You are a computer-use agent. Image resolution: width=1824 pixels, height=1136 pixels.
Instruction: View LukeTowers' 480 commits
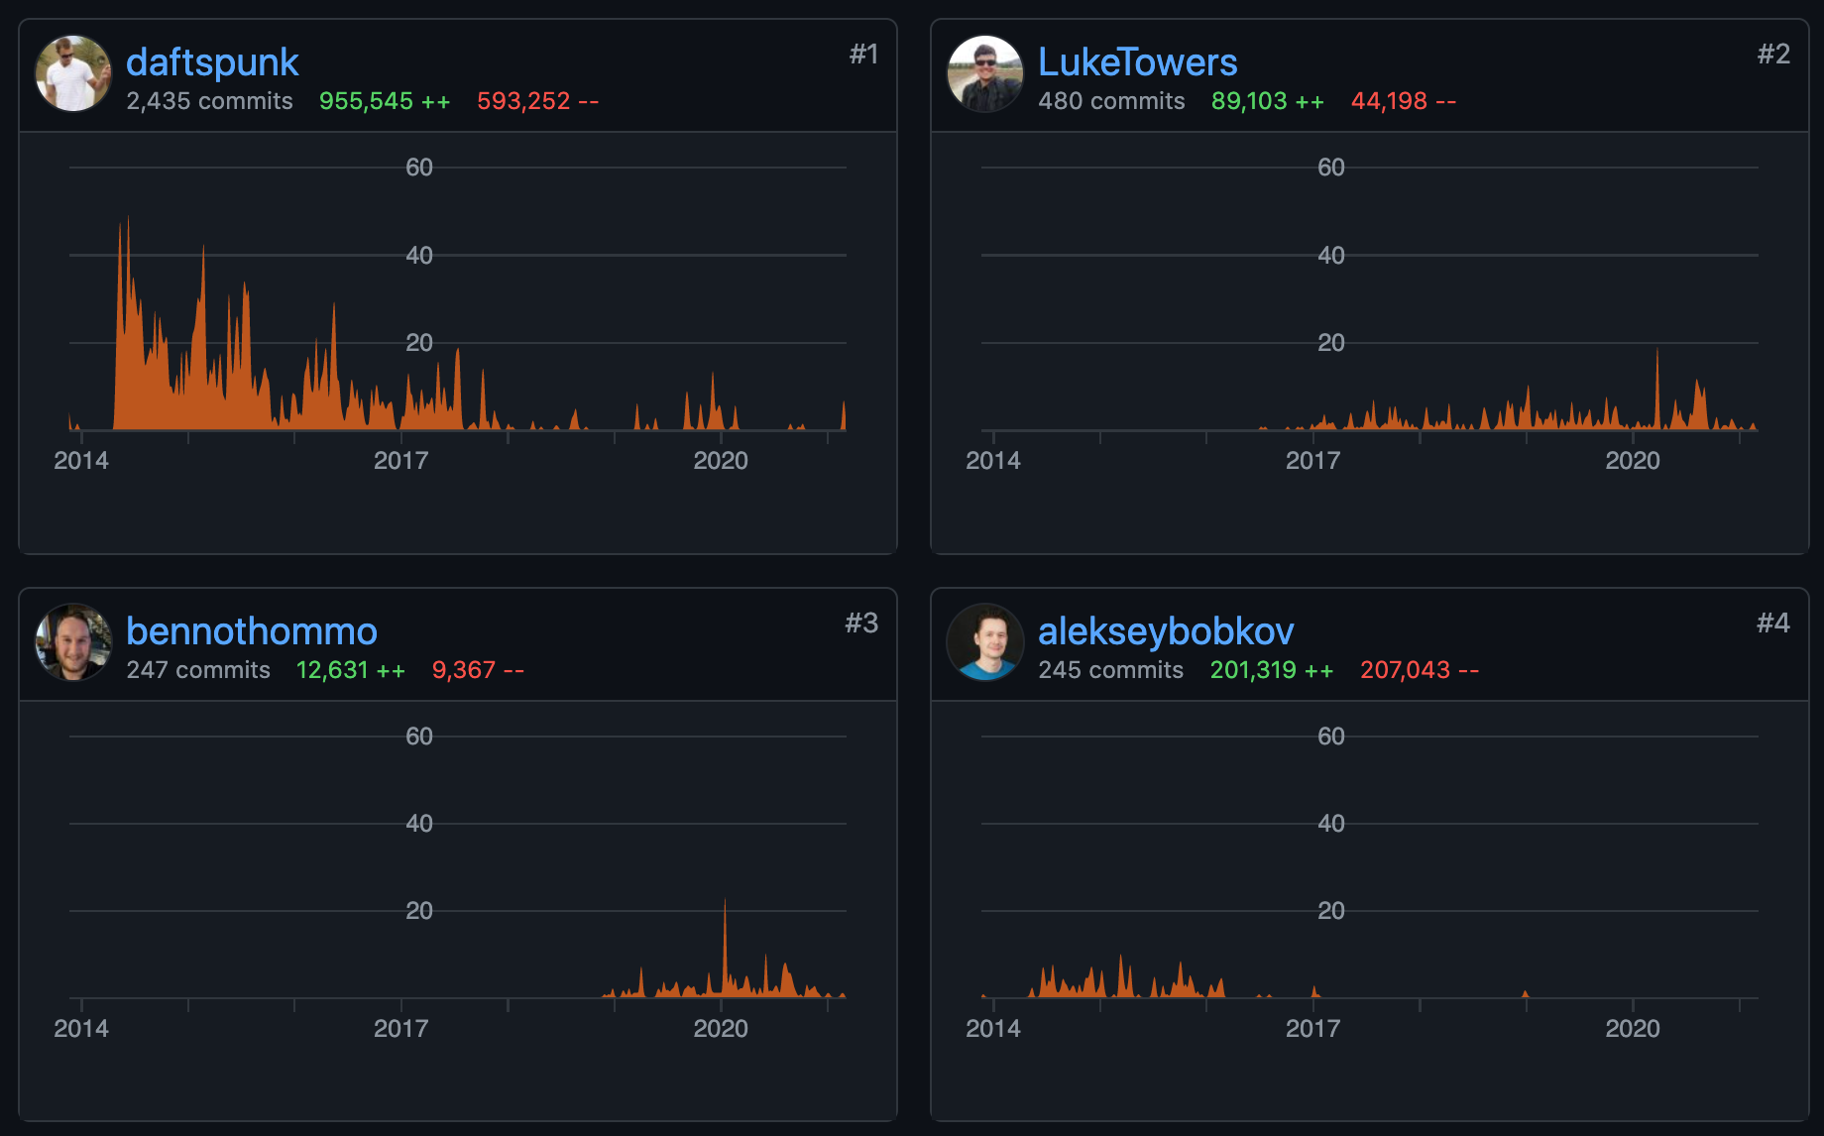click(x=1111, y=101)
